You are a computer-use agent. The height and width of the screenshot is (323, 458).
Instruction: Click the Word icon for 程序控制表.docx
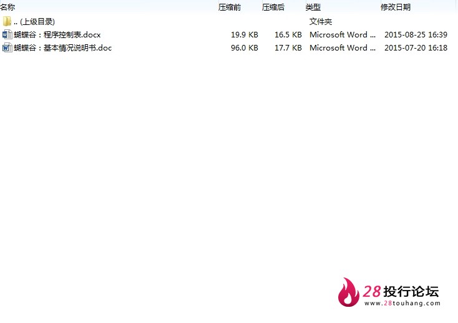pyautogui.click(x=7, y=34)
